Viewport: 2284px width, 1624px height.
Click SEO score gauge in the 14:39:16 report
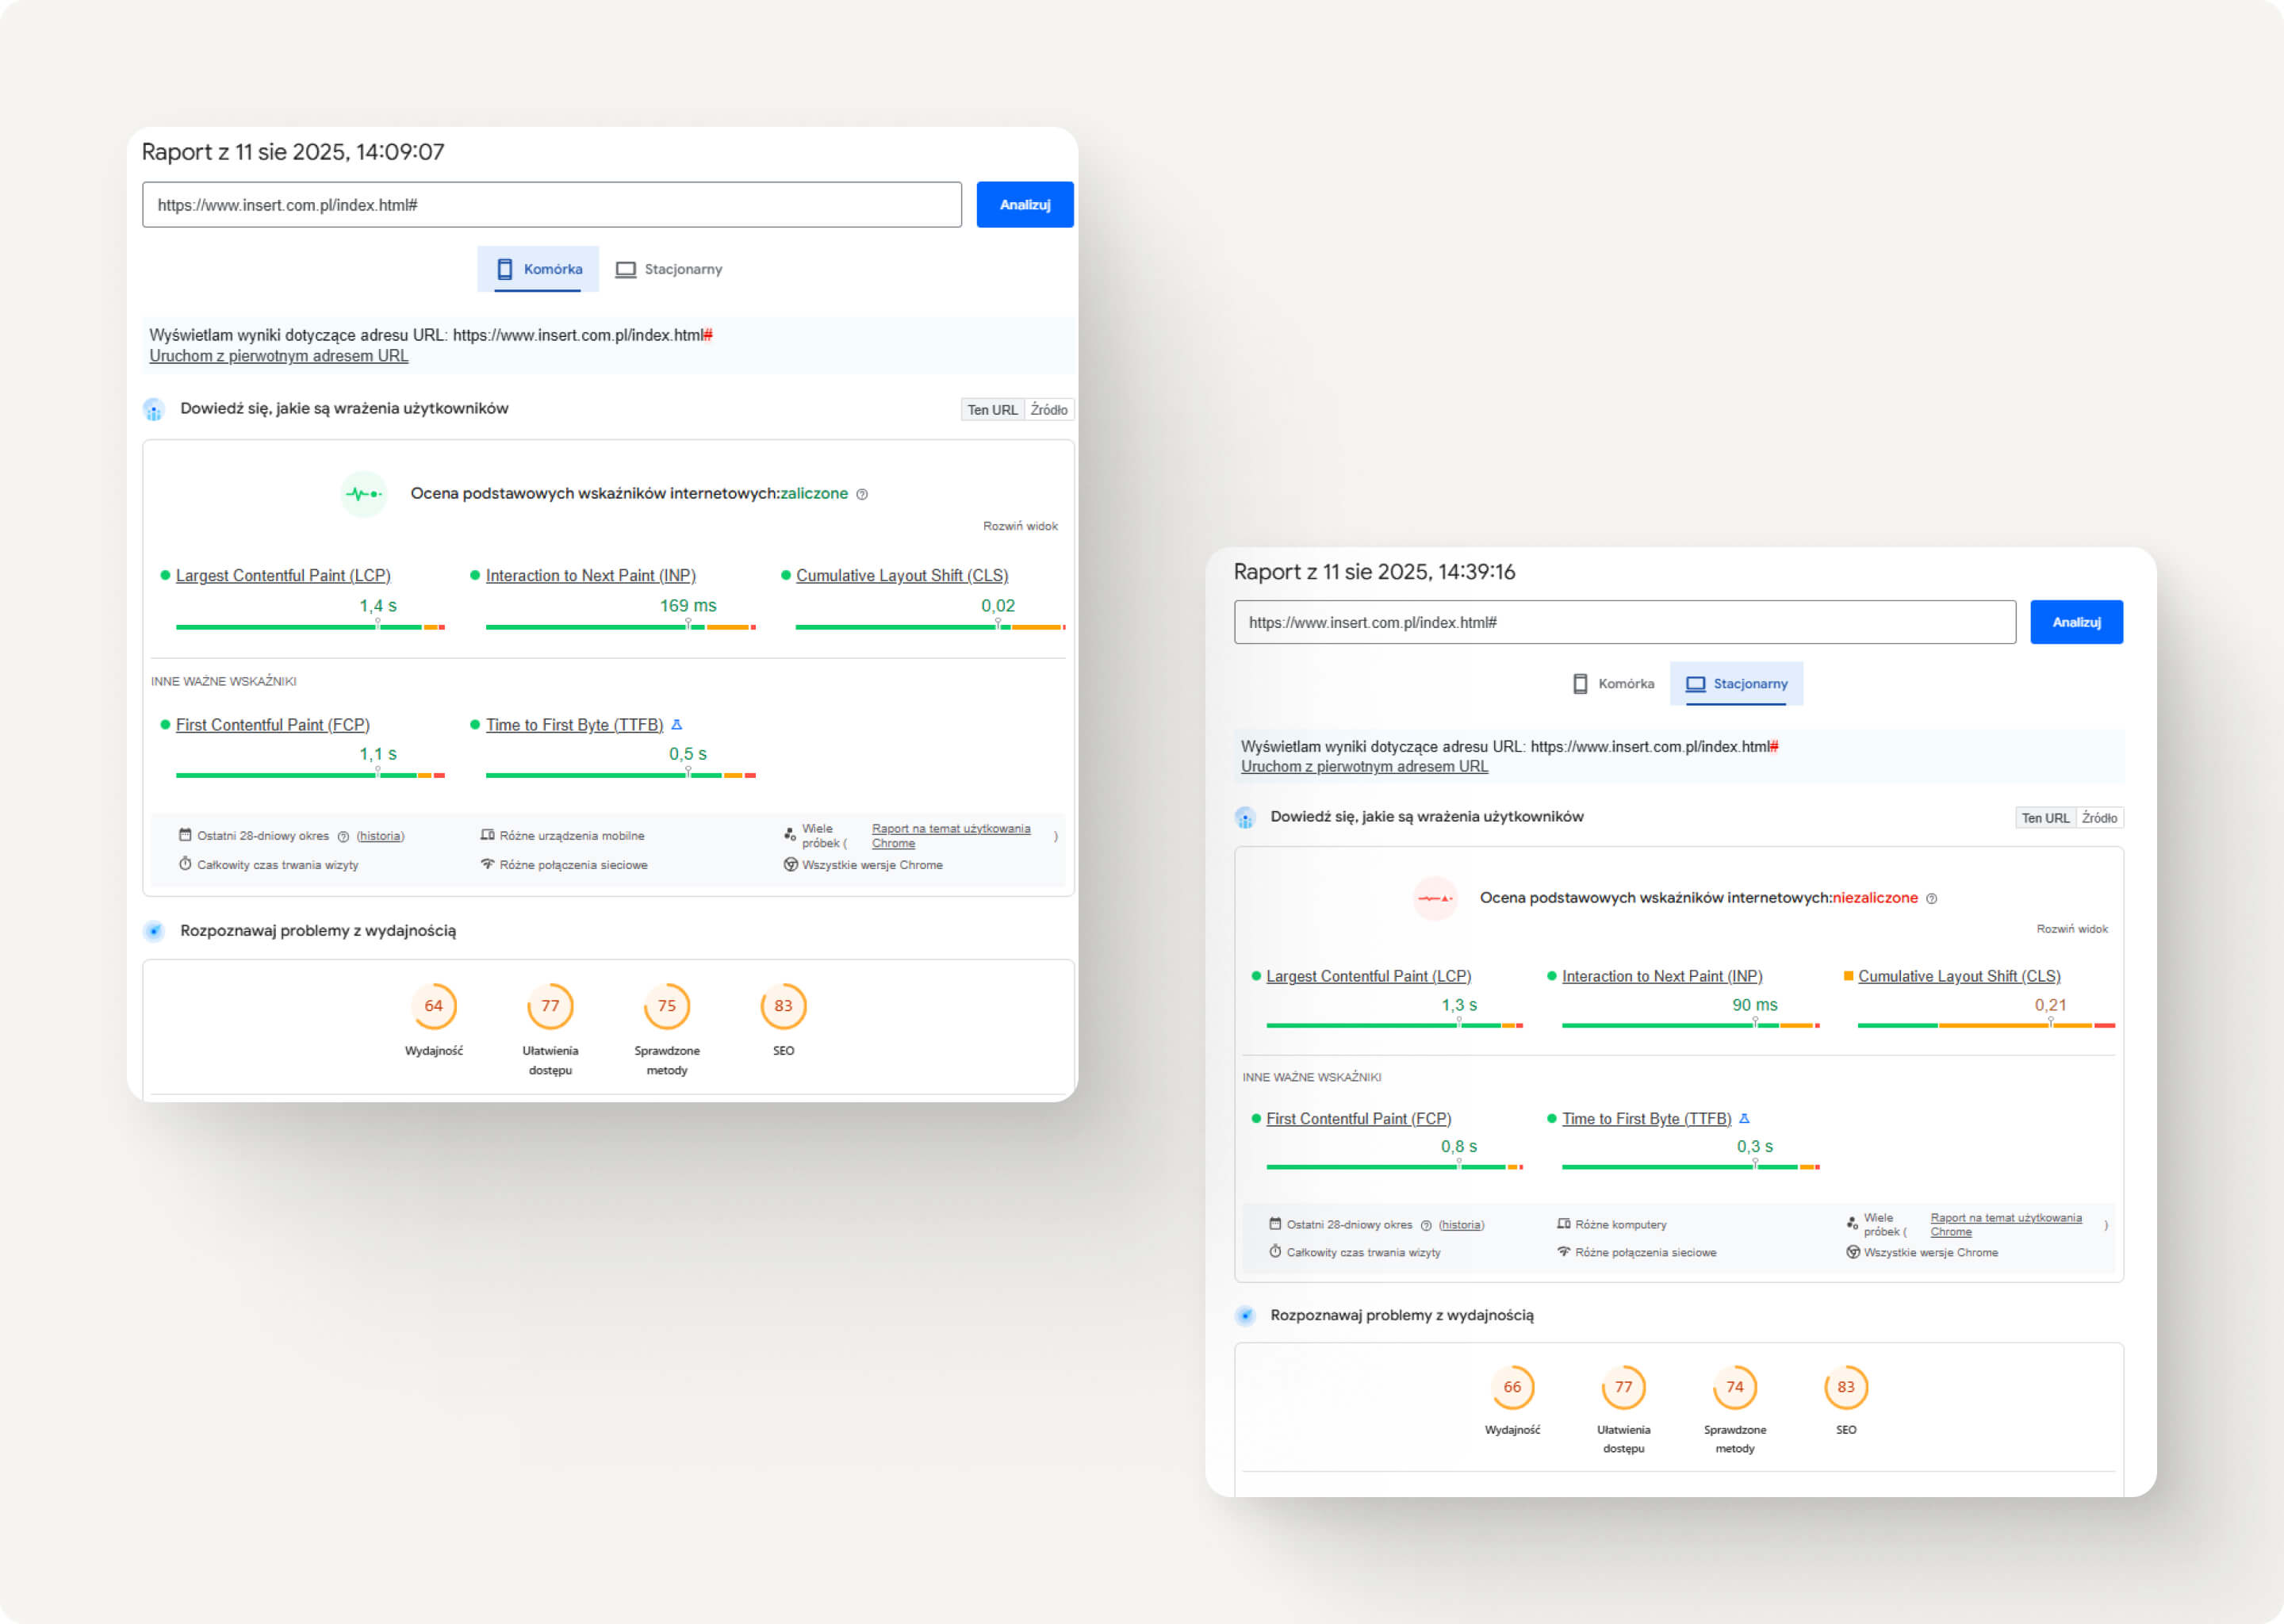pos(1846,1388)
